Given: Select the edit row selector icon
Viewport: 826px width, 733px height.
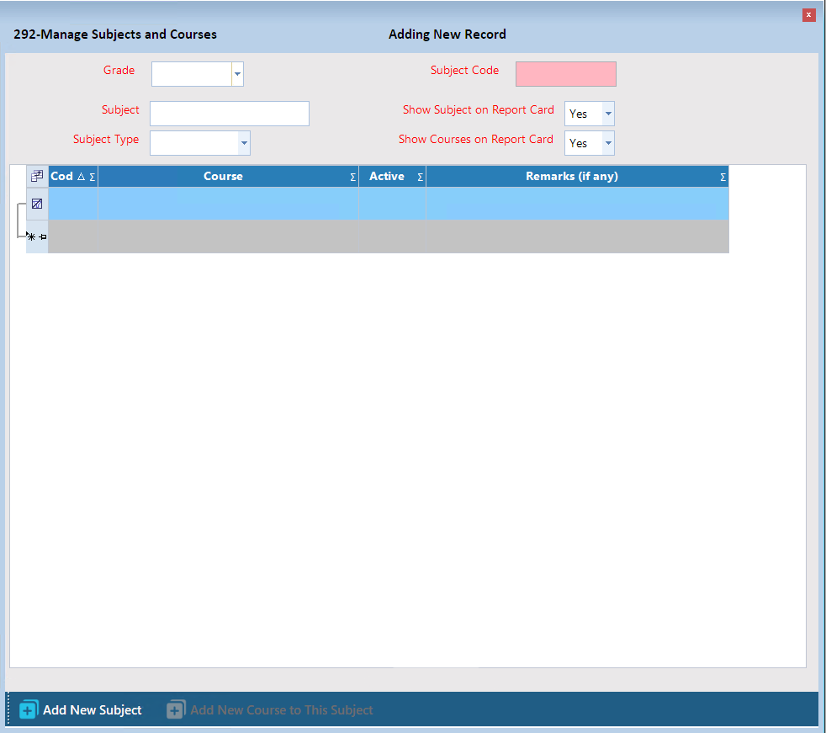Looking at the screenshot, I should [37, 204].
